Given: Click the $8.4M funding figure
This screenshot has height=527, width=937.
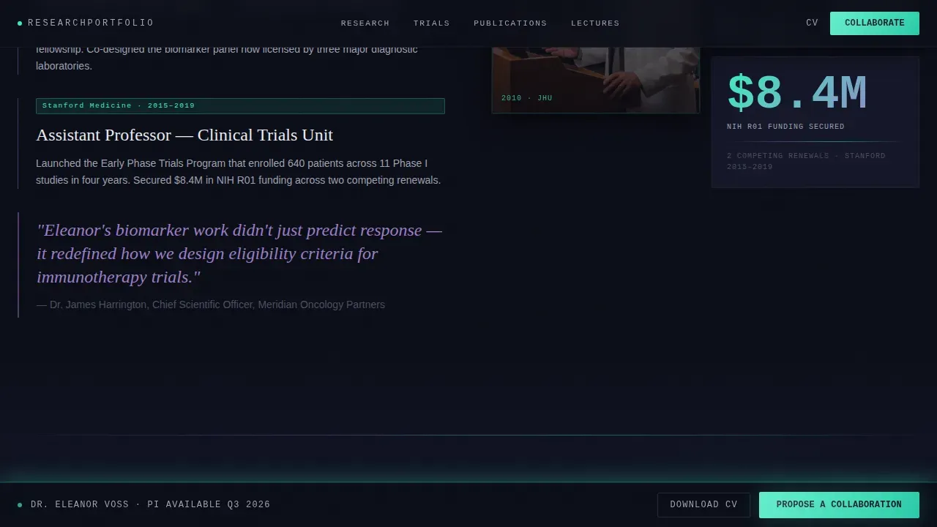Looking at the screenshot, I should click(x=796, y=94).
